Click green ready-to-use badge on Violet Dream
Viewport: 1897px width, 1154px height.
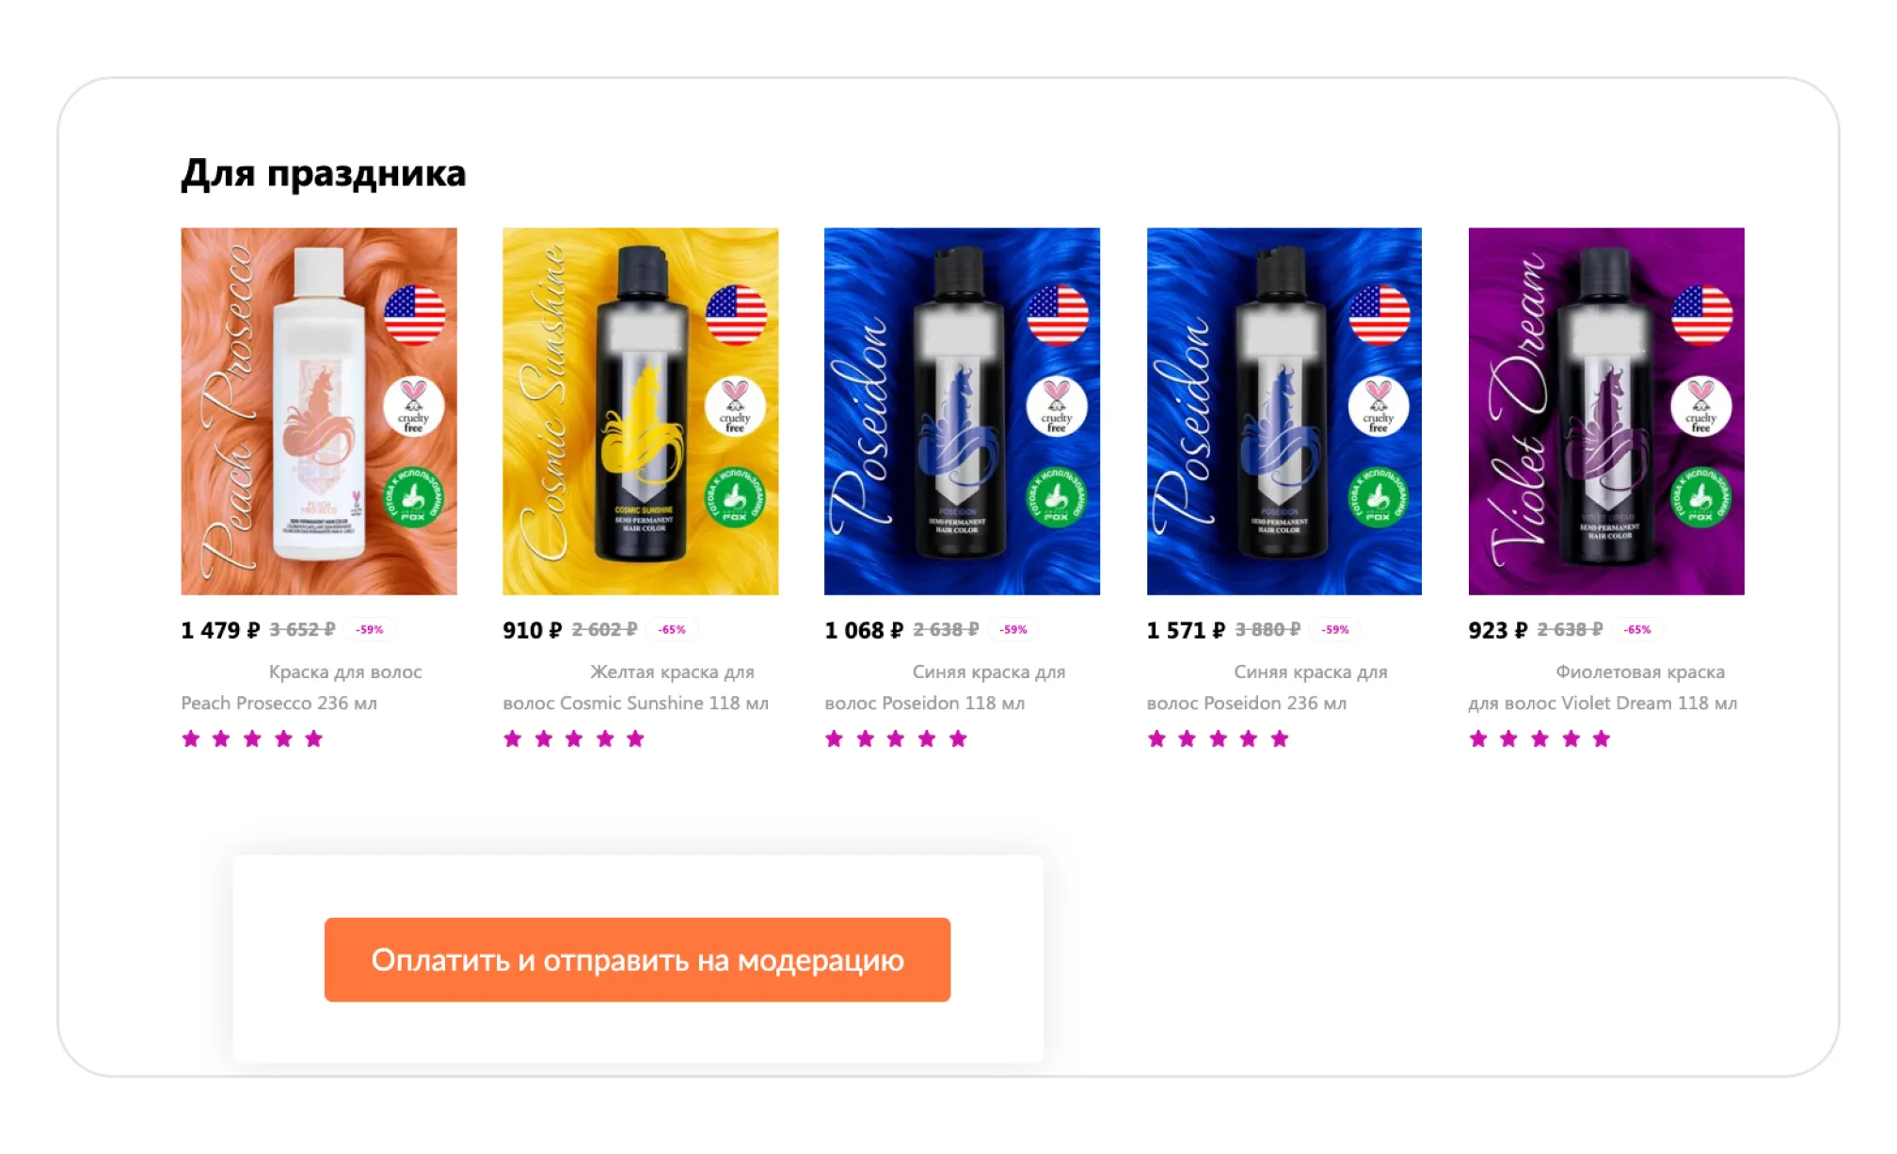1701,498
